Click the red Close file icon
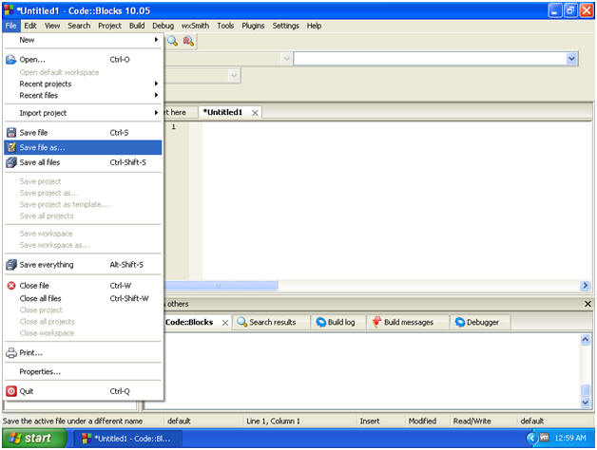Image resolution: width=597 pixels, height=450 pixels. pyautogui.click(x=11, y=286)
